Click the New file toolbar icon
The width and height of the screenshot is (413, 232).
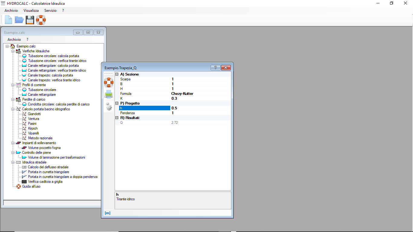pyautogui.click(x=8, y=20)
